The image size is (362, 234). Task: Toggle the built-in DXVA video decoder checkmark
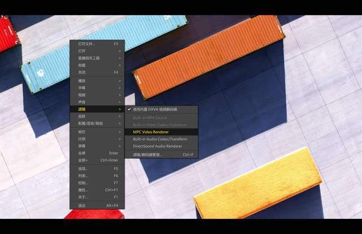[161, 110]
